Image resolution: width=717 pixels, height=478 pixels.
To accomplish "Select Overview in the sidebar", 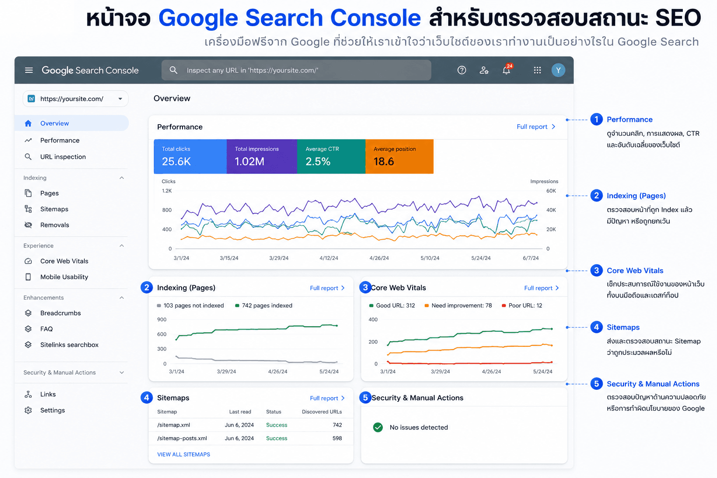I will [71, 123].
